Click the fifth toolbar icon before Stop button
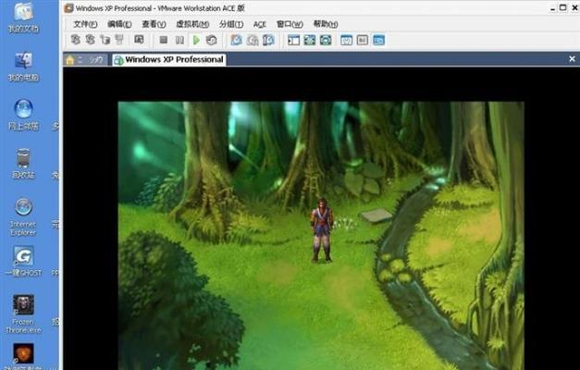This screenshot has height=370, width=580. 139,39
